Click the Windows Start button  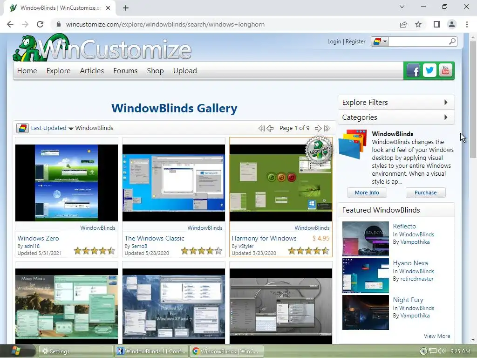[x=16, y=351]
